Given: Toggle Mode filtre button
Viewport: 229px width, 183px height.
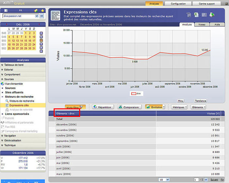Looking at the screenshot, I should [x=75, y=107].
